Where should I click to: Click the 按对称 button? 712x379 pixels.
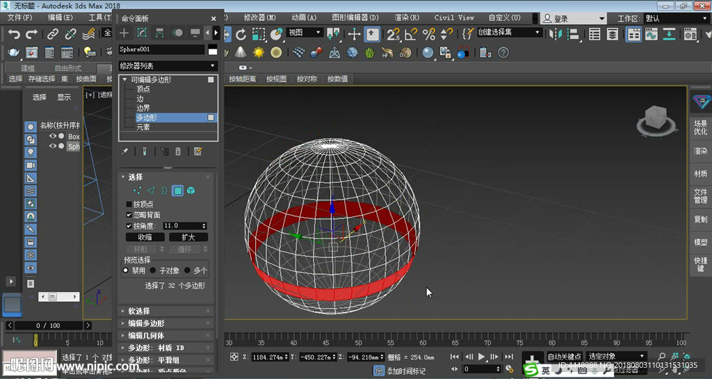coord(307,79)
